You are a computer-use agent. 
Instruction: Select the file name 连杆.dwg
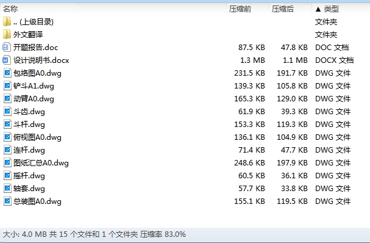pyautogui.click(x=29, y=150)
